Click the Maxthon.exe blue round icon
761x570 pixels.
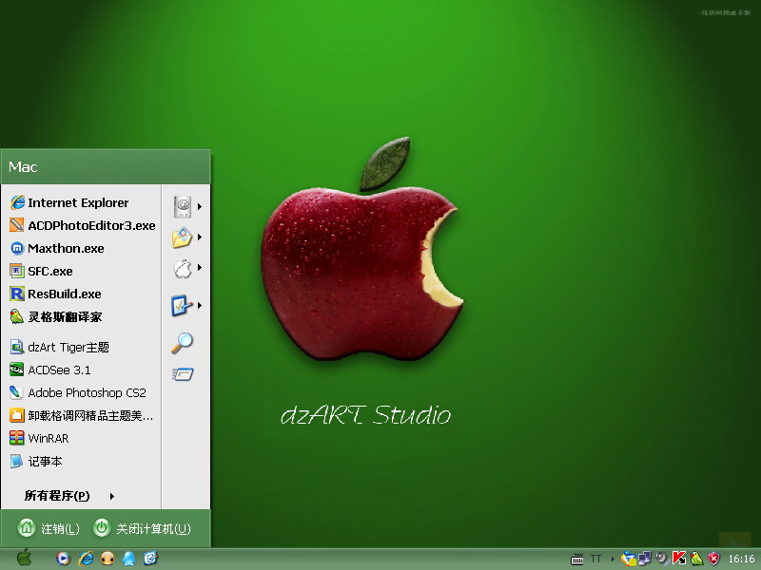click(x=16, y=248)
